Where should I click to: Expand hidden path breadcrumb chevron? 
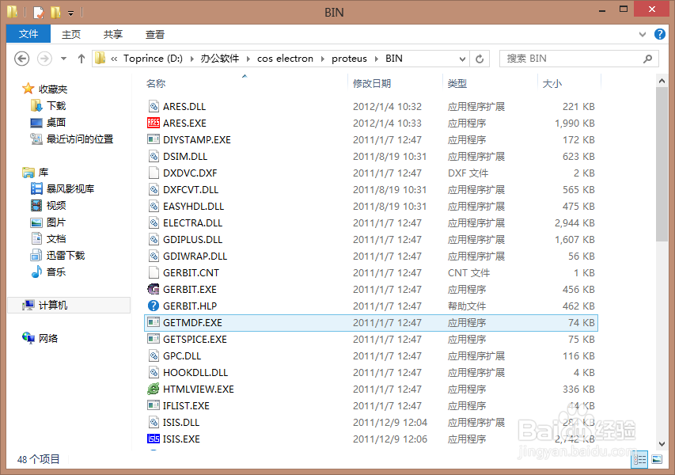pyautogui.click(x=114, y=59)
